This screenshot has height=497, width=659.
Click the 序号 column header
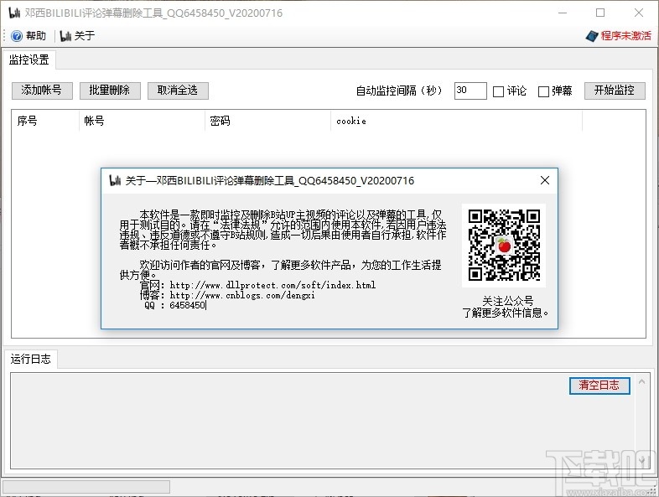pyautogui.click(x=45, y=121)
